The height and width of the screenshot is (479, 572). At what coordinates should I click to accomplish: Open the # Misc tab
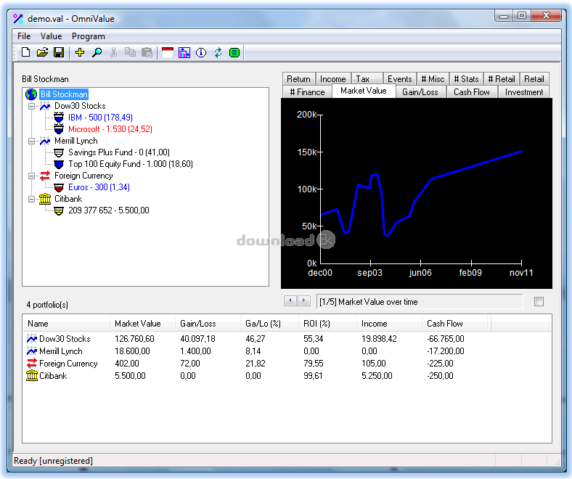[433, 79]
